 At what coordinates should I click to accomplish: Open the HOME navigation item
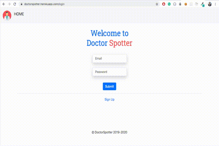pyautogui.click(x=19, y=14)
